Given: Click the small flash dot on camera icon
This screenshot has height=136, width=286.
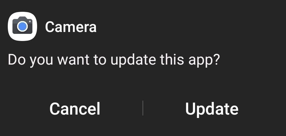Looking at the screenshot, I should pyautogui.click(x=30, y=22).
